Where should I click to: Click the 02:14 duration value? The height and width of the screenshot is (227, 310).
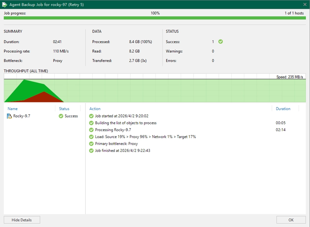(281, 130)
